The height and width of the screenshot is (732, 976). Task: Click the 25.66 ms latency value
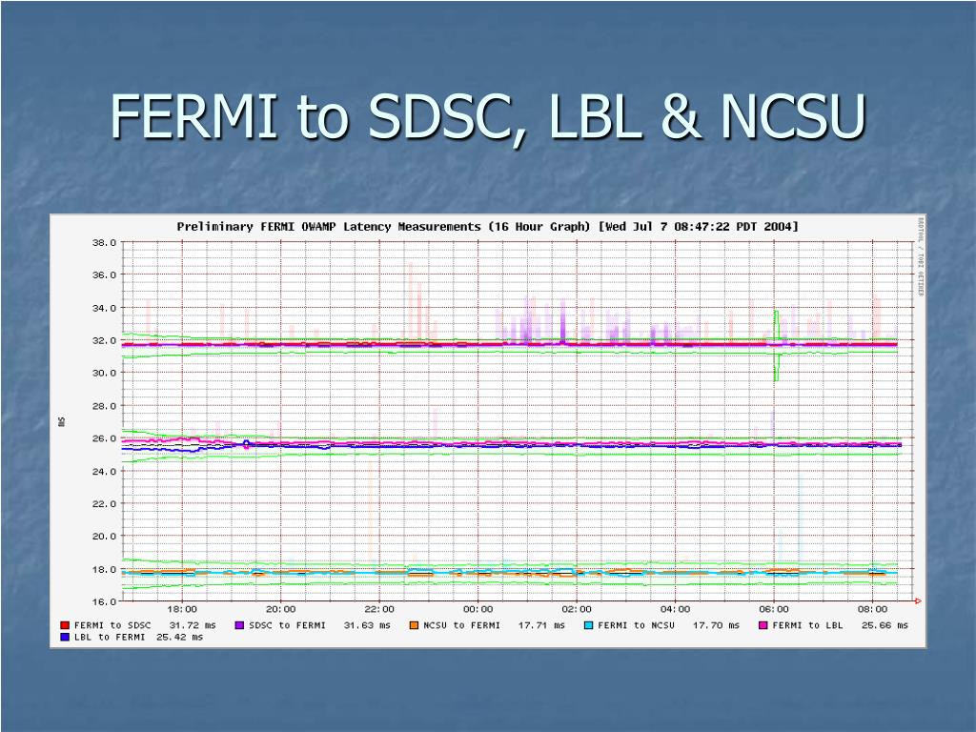(884, 625)
